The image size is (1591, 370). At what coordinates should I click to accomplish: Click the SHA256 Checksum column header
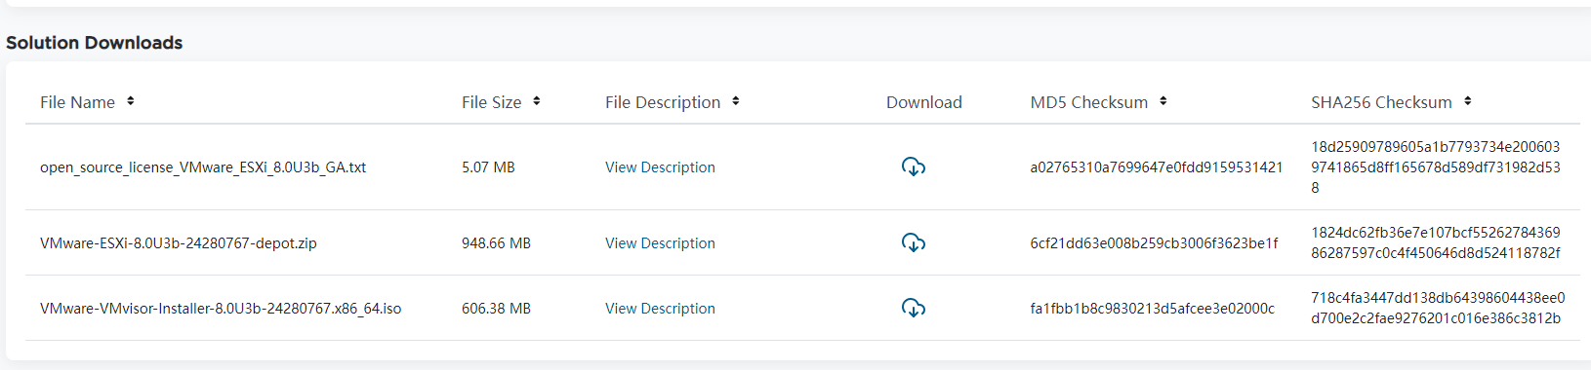pos(1381,102)
